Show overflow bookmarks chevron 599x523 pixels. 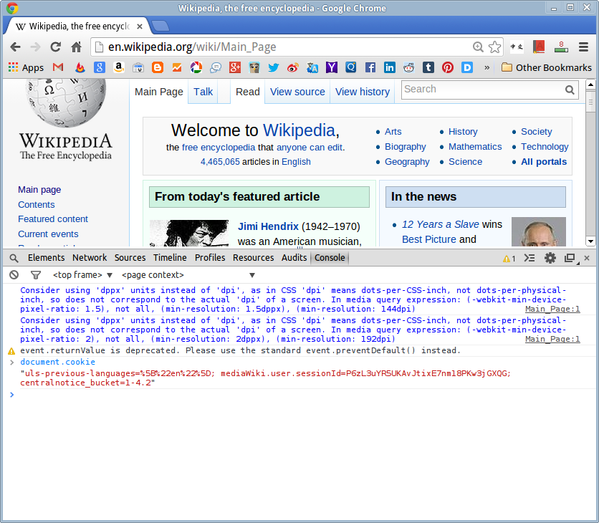tap(487, 67)
